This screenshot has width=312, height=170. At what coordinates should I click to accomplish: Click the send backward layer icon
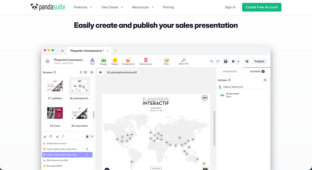(57, 136)
